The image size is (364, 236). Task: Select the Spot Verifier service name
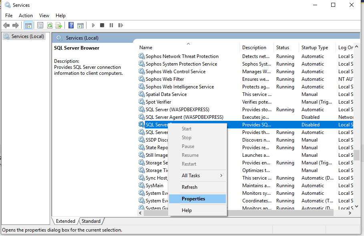tap(158, 102)
